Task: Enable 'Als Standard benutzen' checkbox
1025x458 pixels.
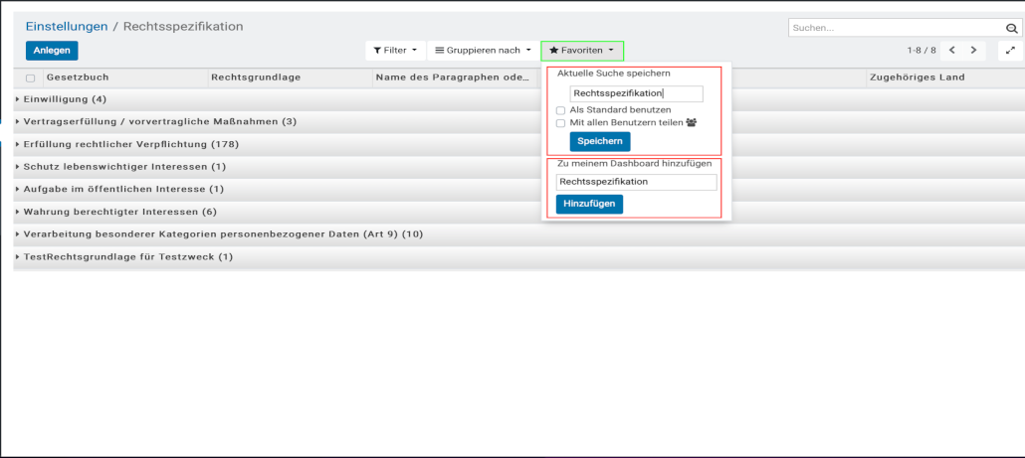Action: pyautogui.click(x=561, y=110)
